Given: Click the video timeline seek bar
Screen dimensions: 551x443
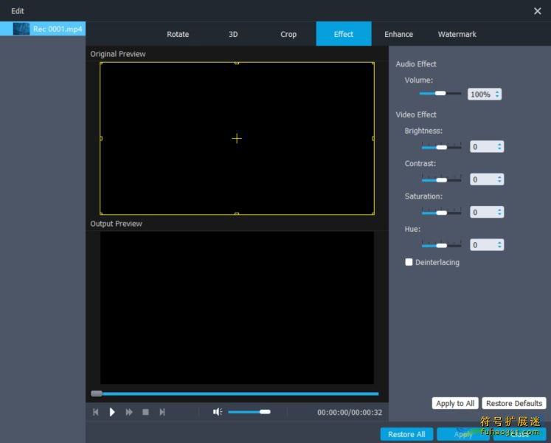Looking at the screenshot, I should (x=235, y=394).
